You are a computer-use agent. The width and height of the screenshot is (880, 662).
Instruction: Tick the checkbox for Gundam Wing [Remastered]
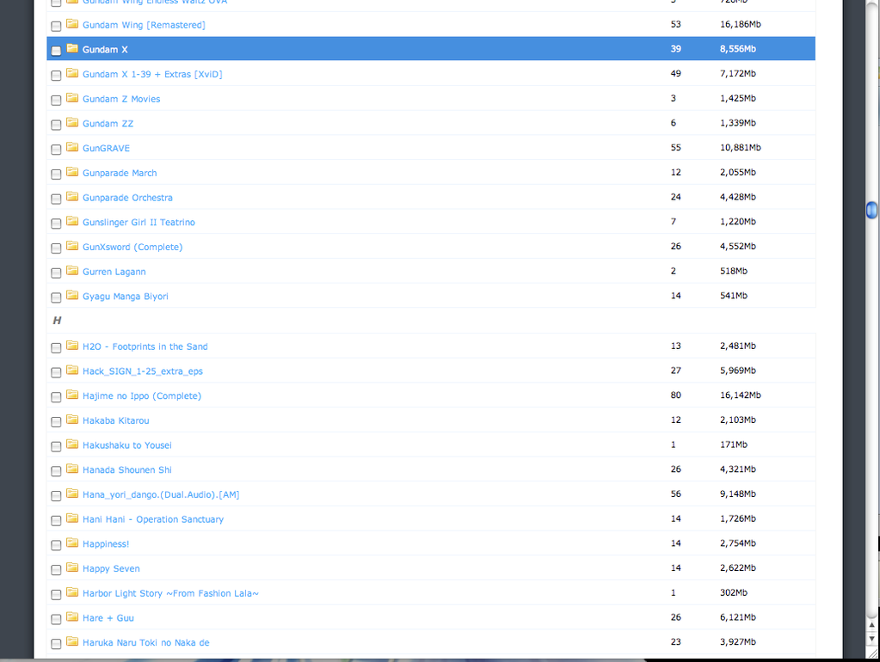click(56, 26)
